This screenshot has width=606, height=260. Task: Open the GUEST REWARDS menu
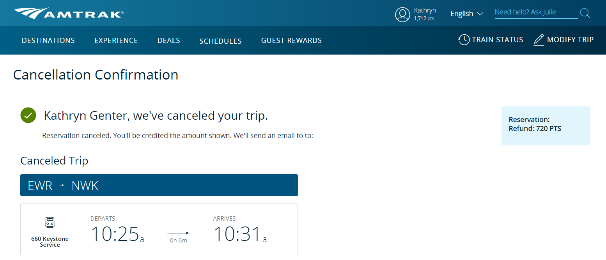point(291,40)
